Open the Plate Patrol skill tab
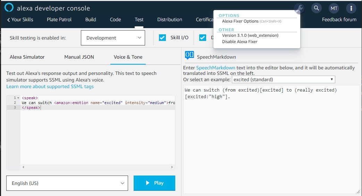 point(59,20)
